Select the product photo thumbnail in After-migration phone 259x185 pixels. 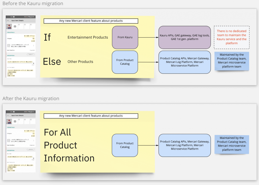pos(9,121)
